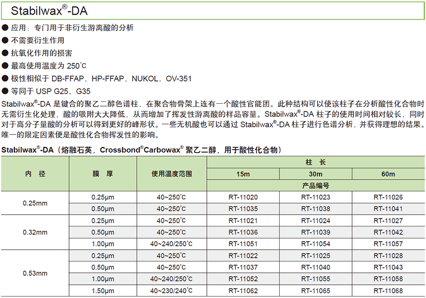Select product number RT-11068

(x=388, y=290)
